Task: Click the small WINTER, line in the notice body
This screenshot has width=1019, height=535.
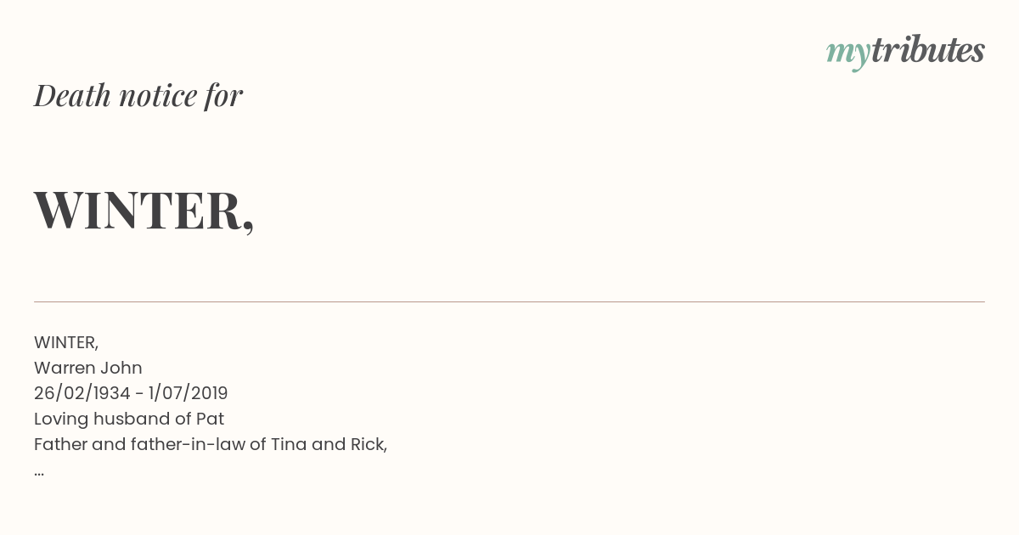Action: pos(66,342)
